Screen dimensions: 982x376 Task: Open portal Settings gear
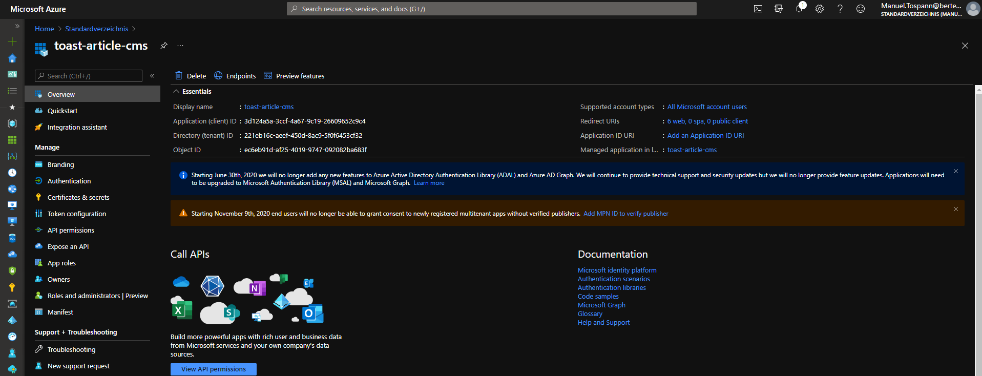click(820, 9)
